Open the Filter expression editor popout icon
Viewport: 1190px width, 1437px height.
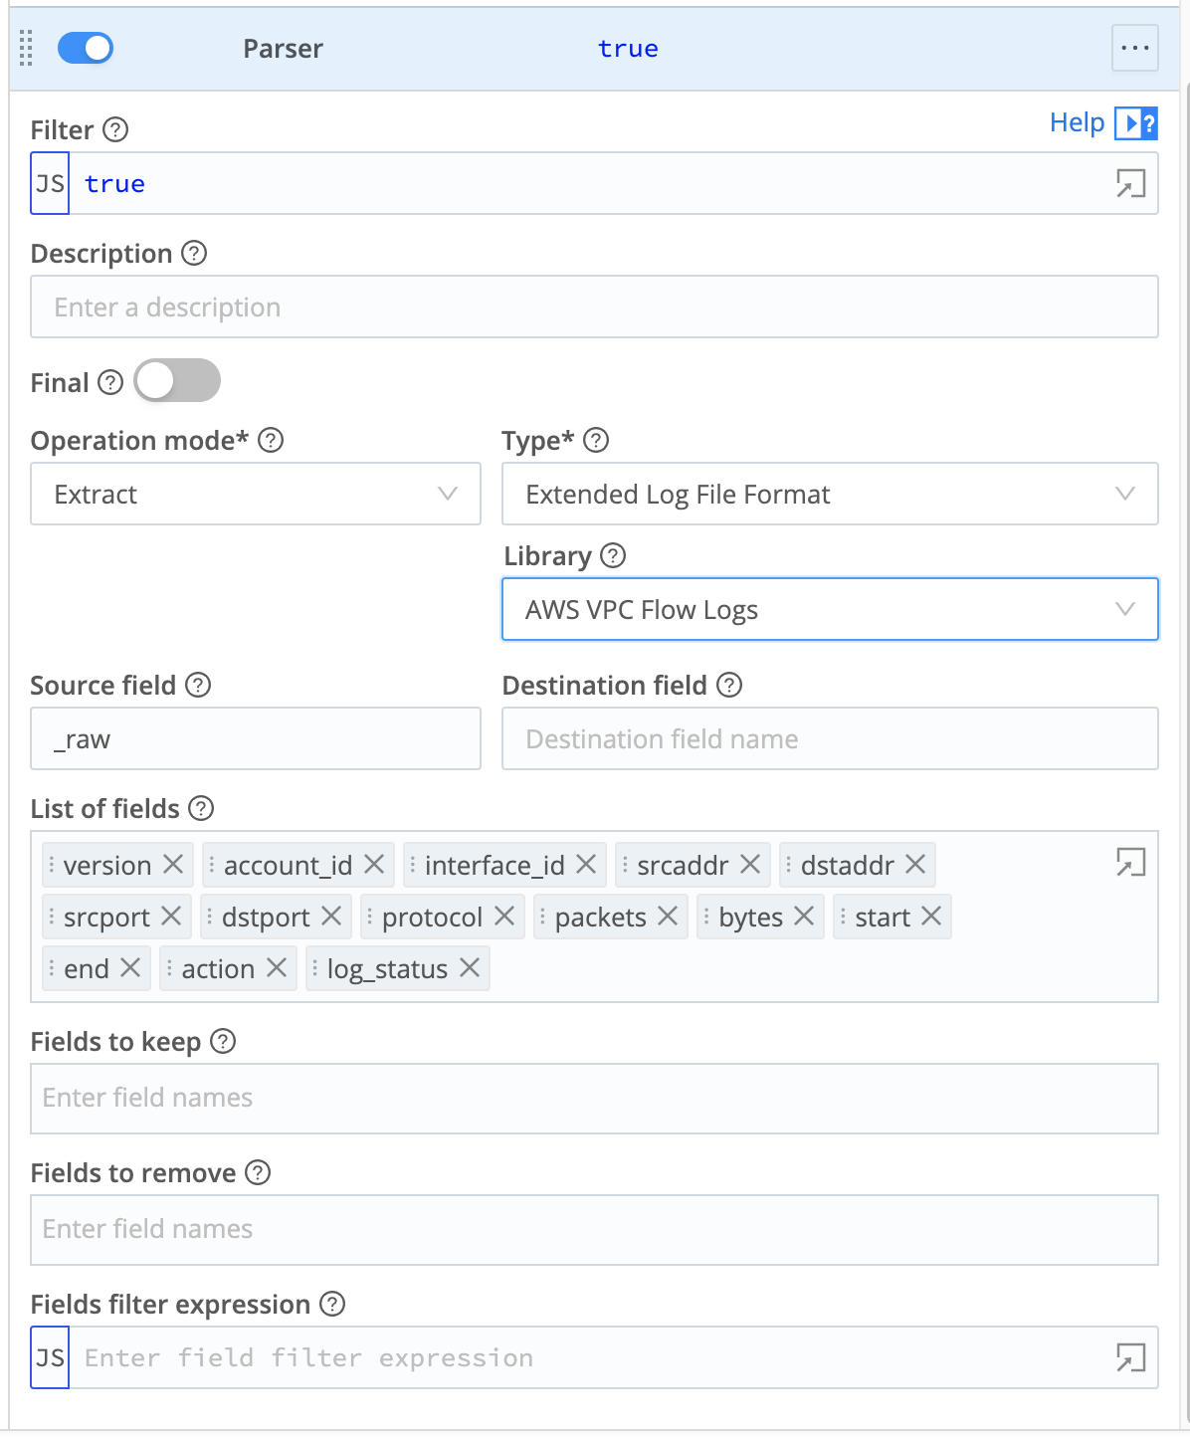[1130, 183]
